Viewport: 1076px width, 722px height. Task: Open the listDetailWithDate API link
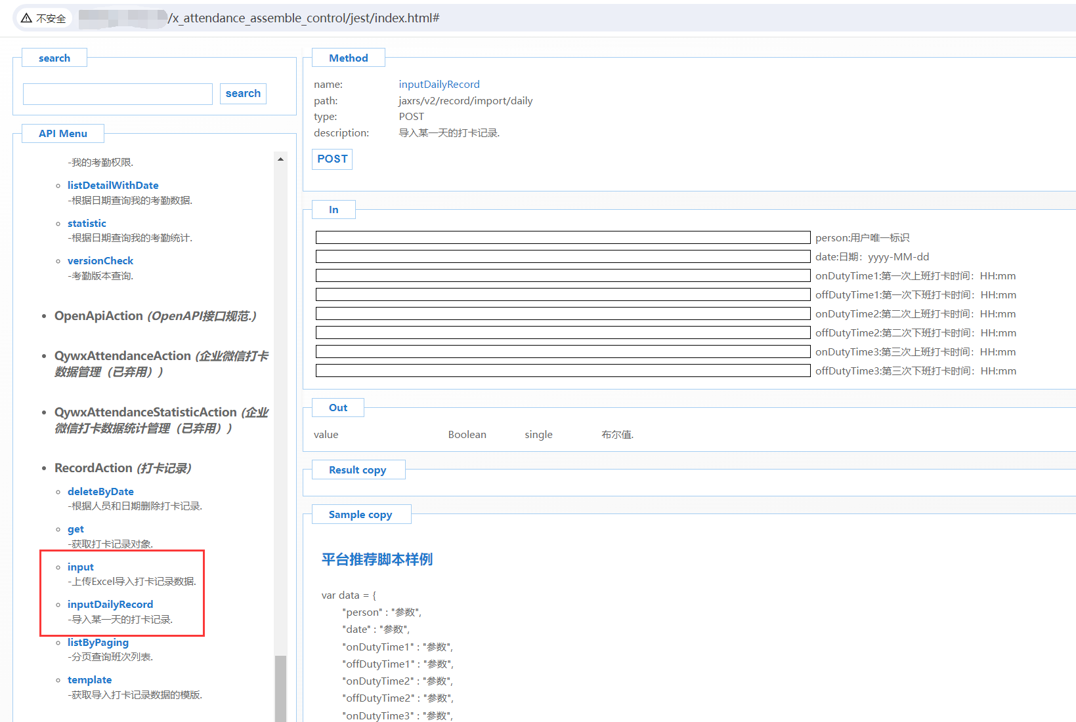coord(113,186)
